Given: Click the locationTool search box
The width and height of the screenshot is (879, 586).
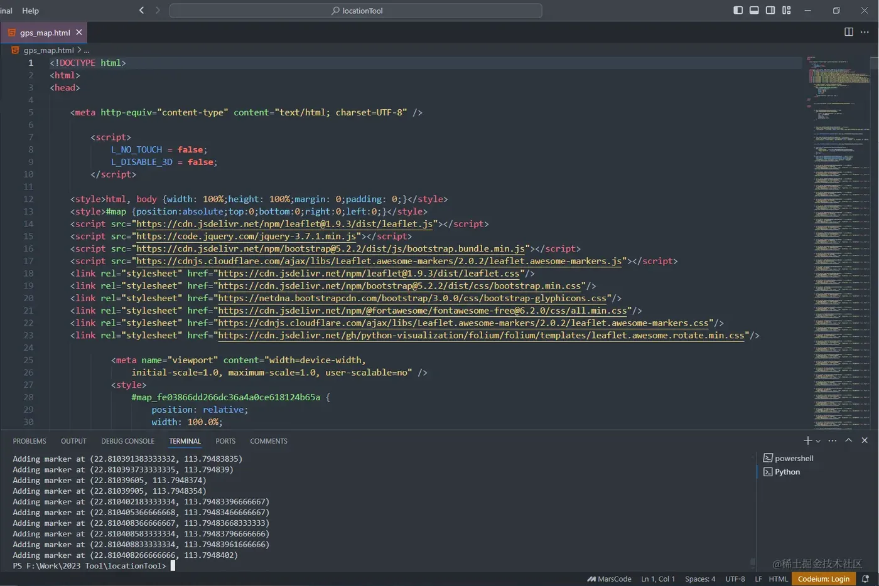Looking at the screenshot, I should (x=356, y=11).
